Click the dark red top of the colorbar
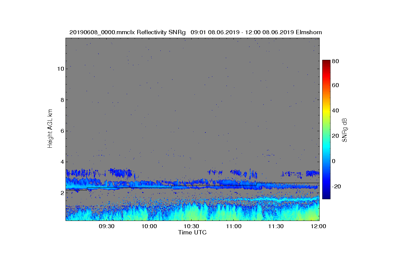395x263 pixels. (326, 62)
